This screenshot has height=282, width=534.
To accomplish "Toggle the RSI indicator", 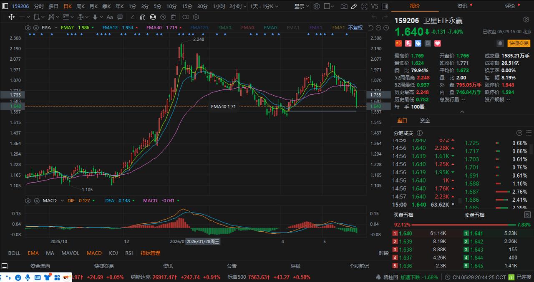I will pyautogui.click(x=129, y=253).
